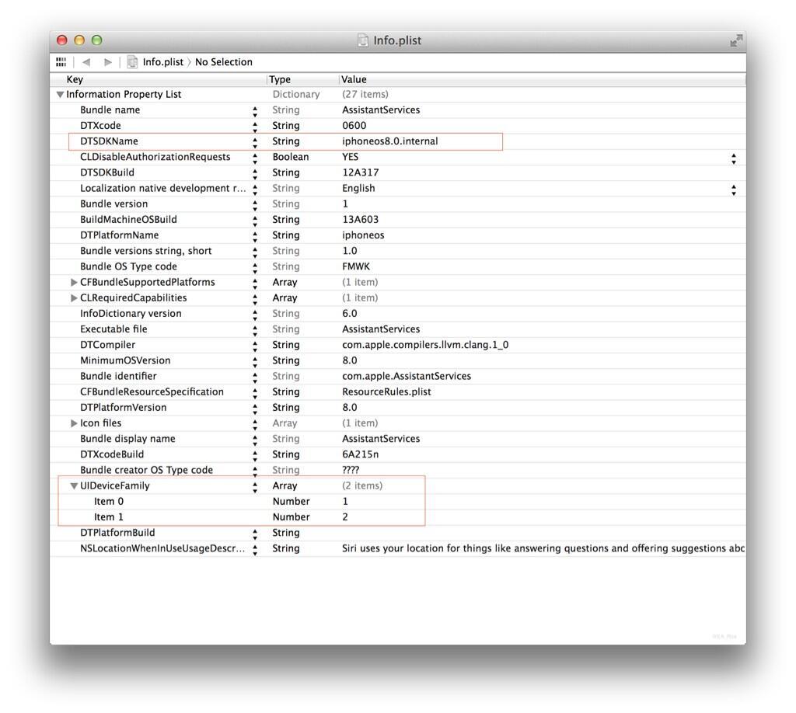The image size is (796, 713).
Task: Open key stepper for DTPlatformVersion row
Action: 255,409
